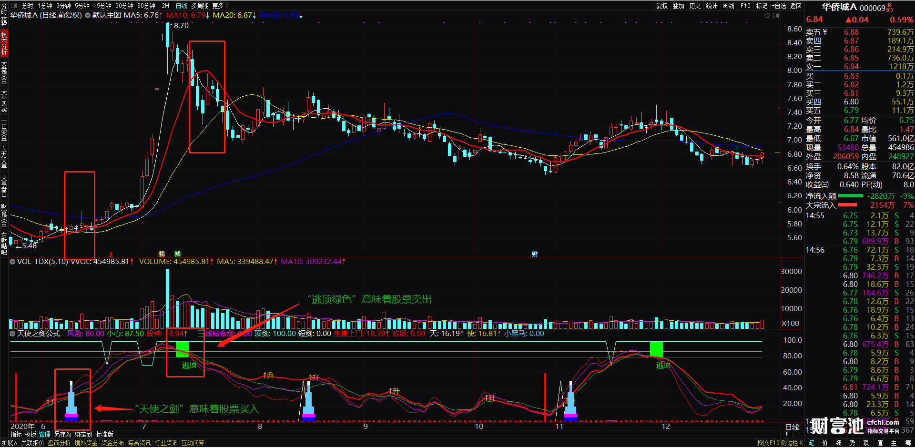Viewport: 915px width, 448px height.
Task: Toggle the left panel layout icon
Action: point(13,6)
